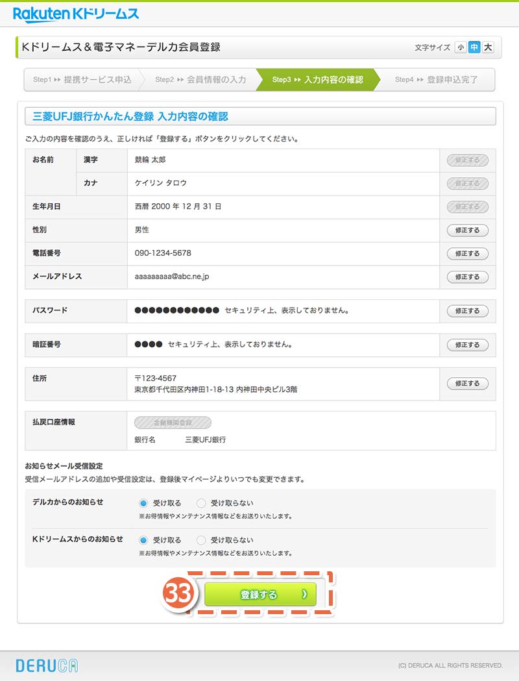Set text size to 中 (medium)

tap(474, 47)
